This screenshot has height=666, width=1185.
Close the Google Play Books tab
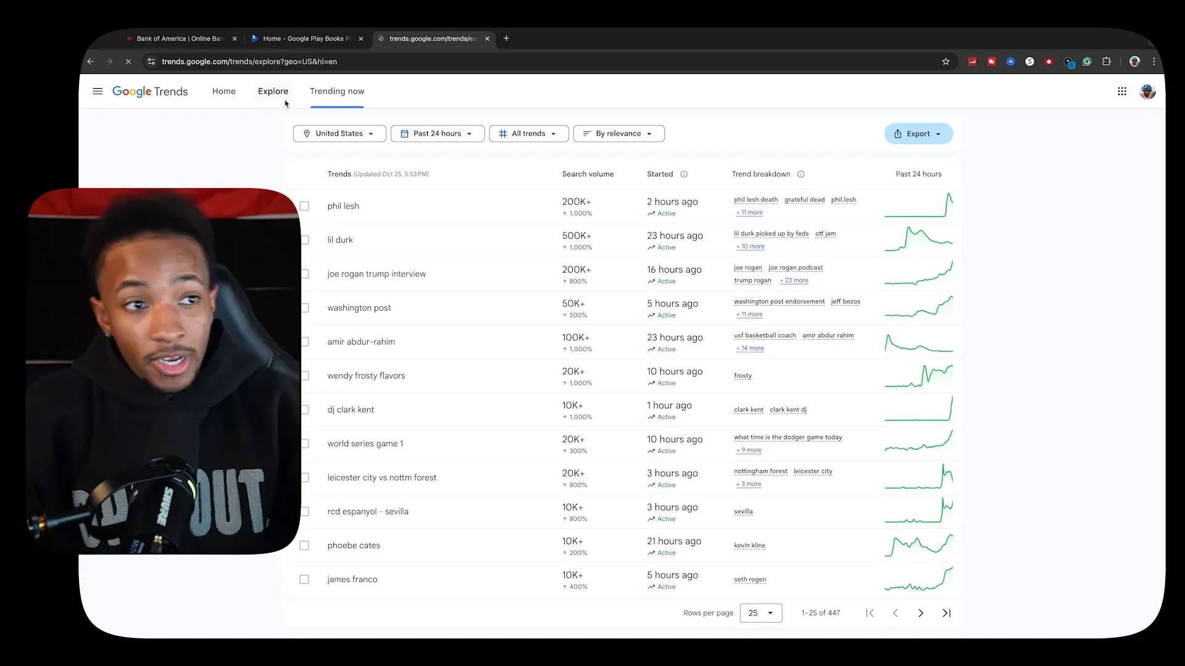click(361, 39)
